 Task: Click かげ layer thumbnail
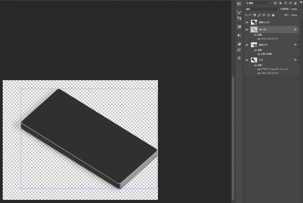click(254, 60)
